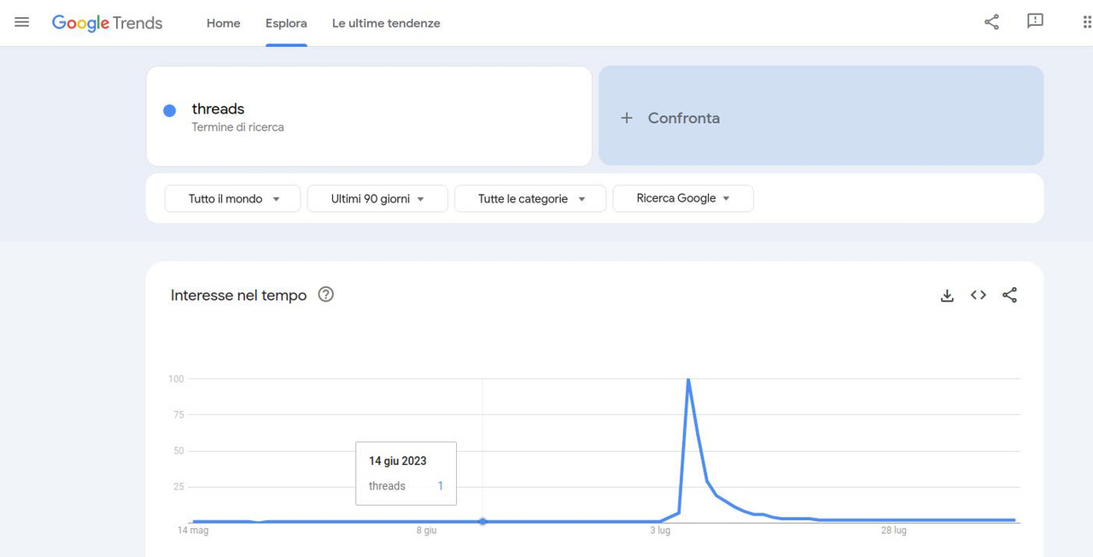Open the hamburger main menu
The width and height of the screenshot is (1093, 557).
[x=22, y=22]
